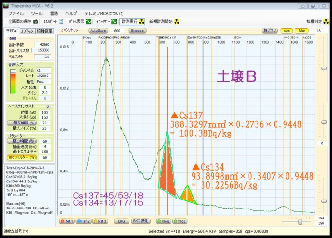Click the 最大ノイズ (%) field showing 20
Viewport: 332px width, 238px height.
pos(45,128)
